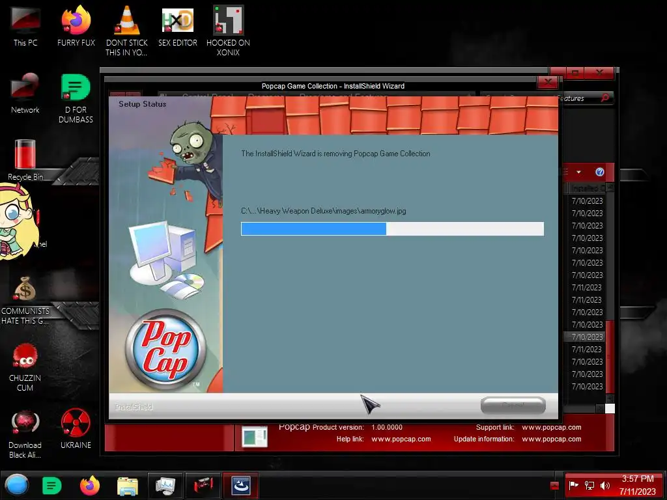Click the Popcap program thumbnail in details pane
The height and width of the screenshot is (500, 667).
point(255,437)
